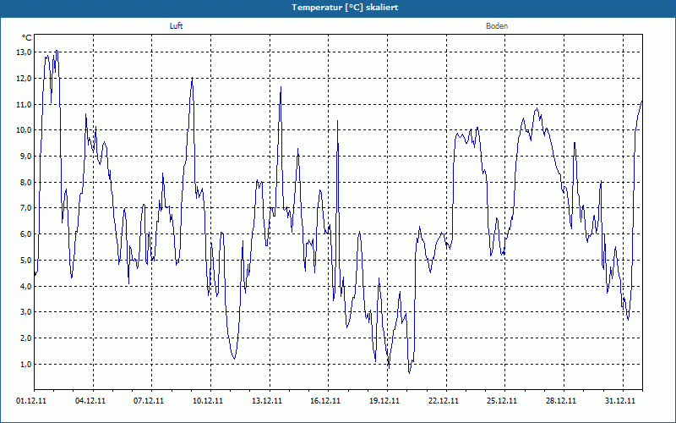The width and height of the screenshot is (676, 423).
Task: Click the 1,0 y-axis label
Action: click(x=26, y=365)
